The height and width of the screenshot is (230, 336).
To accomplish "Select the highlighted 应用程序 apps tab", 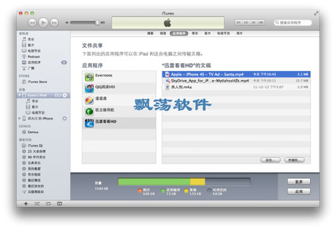I will tap(179, 33).
